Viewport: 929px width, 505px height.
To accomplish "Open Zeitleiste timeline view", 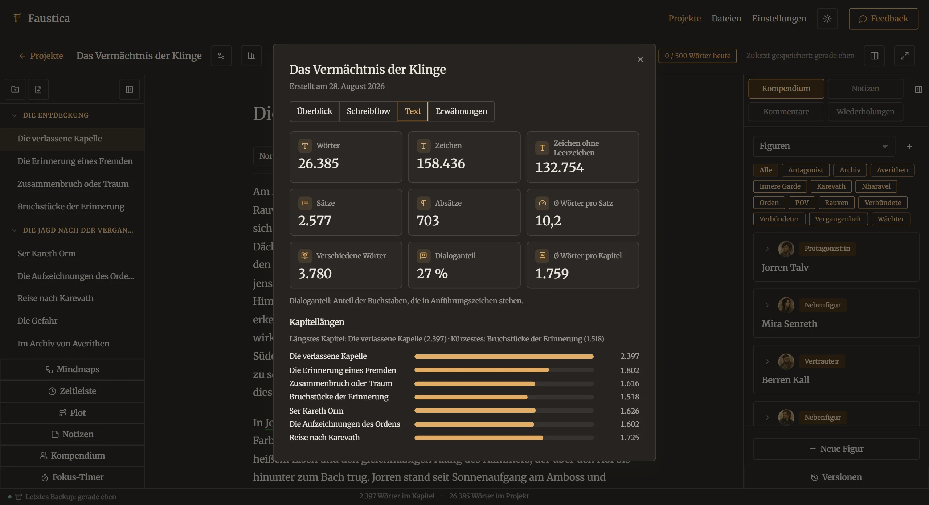I will (x=73, y=391).
